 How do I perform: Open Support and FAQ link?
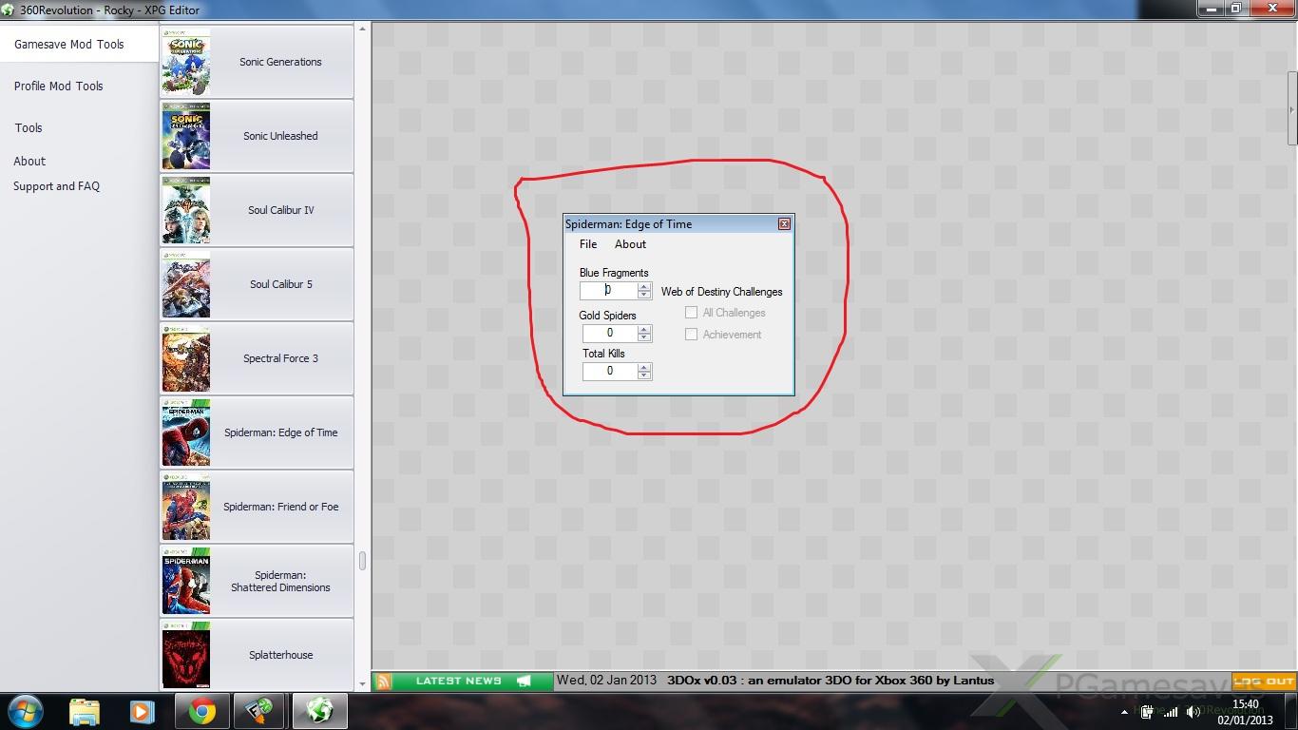click(x=56, y=186)
